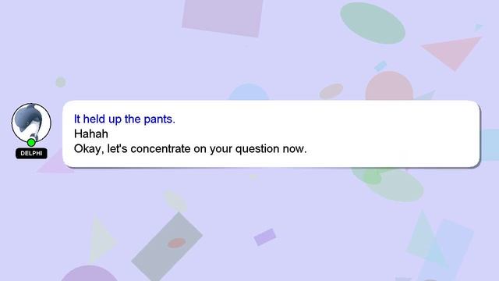Viewport: 499px width, 281px height.
Task: Click the gray tilted rectangle at the bottom
Action: [x=167, y=246]
